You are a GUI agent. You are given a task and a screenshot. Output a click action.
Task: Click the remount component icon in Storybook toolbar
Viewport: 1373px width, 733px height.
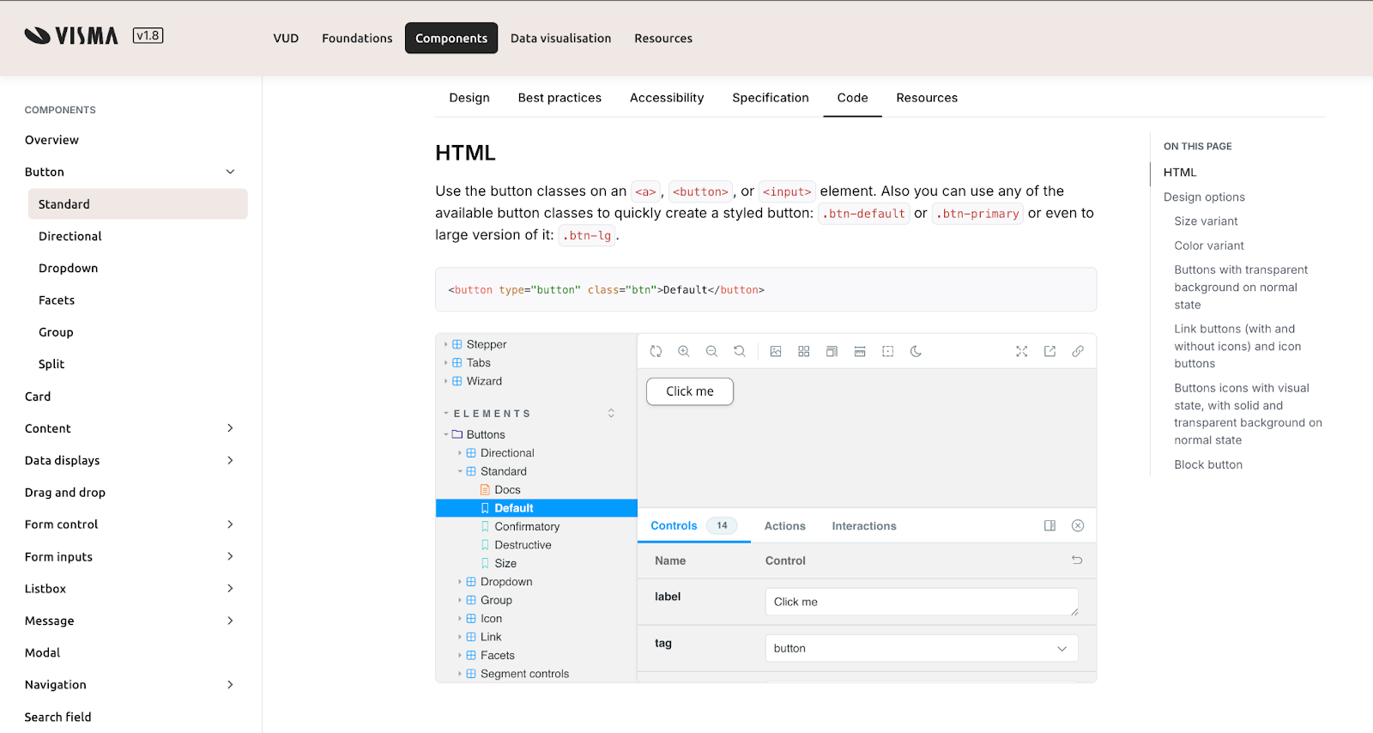click(x=656, y=351)
